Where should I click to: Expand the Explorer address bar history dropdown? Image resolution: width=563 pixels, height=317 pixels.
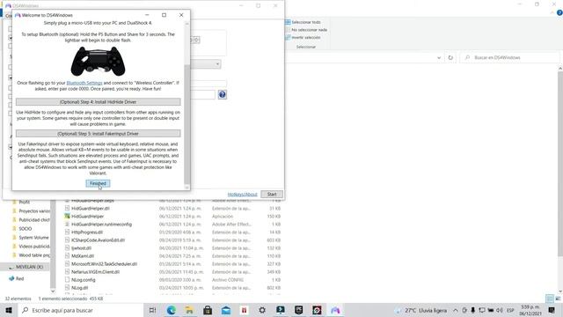[439, 57]
